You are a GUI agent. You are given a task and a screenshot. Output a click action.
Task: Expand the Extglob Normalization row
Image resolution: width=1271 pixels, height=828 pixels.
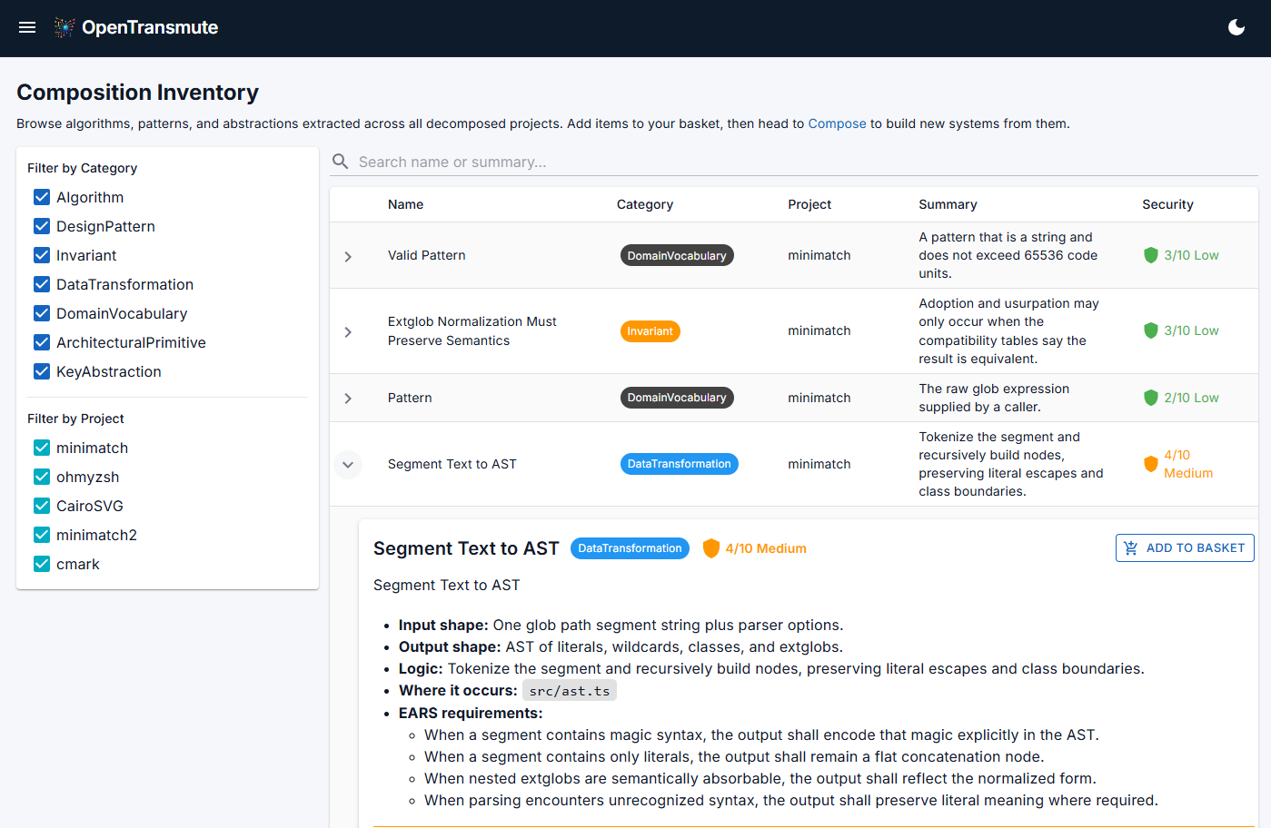[348, 330]
